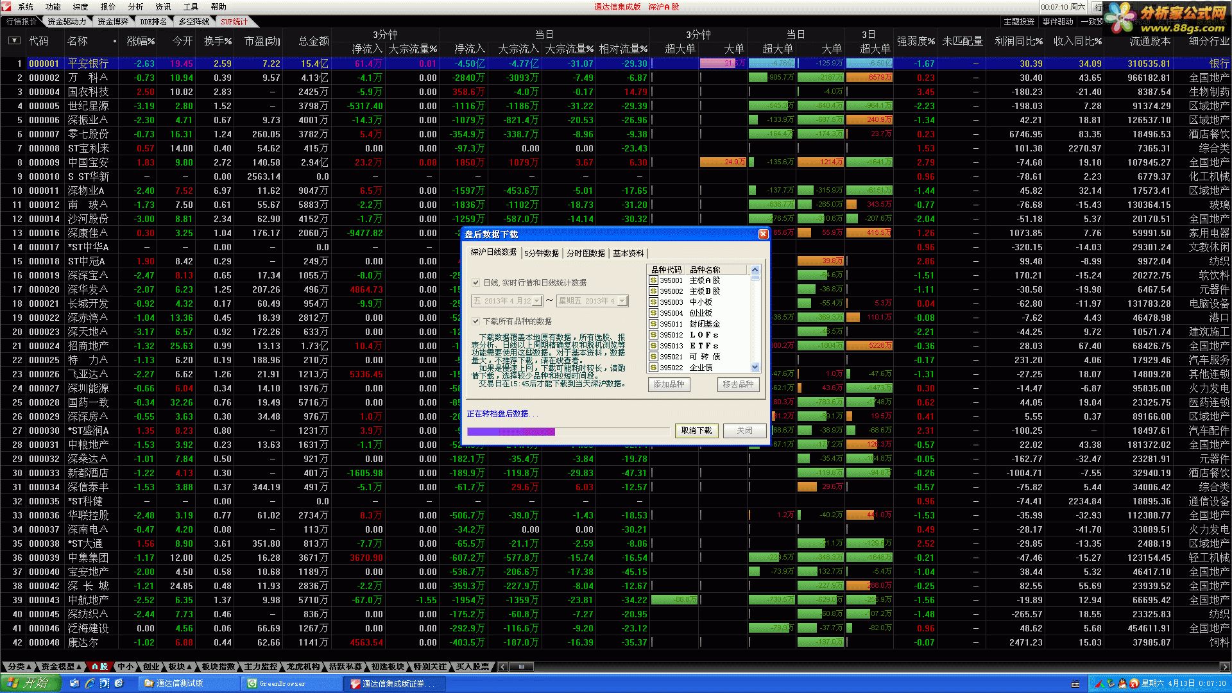Click the 关闭 button in dialog
Screen dimensions: 1232x693
(744, 431)
